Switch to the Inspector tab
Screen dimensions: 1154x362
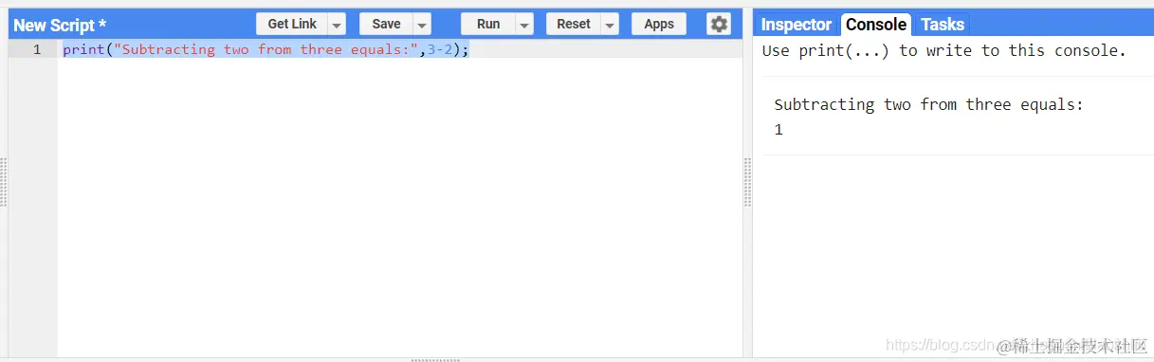[797, 25]
